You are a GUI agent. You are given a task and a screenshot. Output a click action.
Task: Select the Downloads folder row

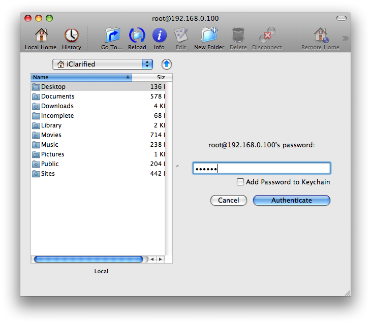click(x=57, y=106)
